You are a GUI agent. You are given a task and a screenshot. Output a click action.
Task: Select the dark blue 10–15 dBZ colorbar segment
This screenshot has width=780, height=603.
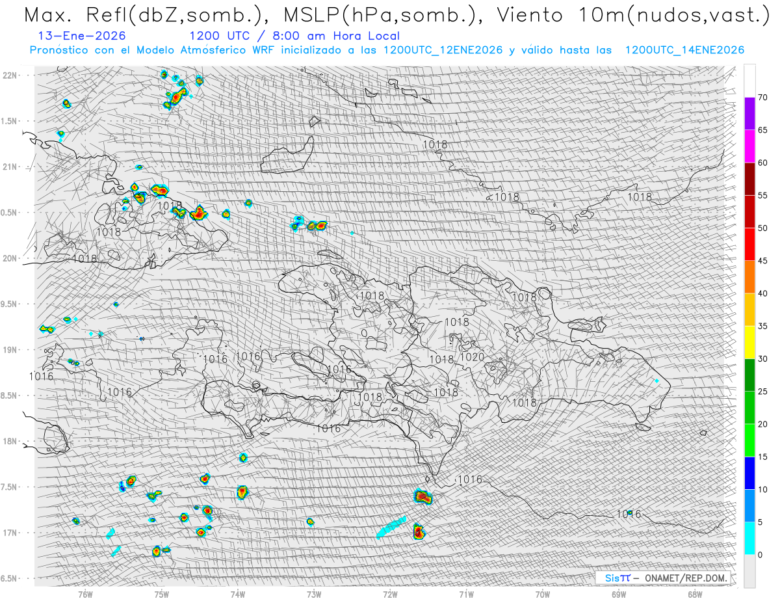point(749,473)
